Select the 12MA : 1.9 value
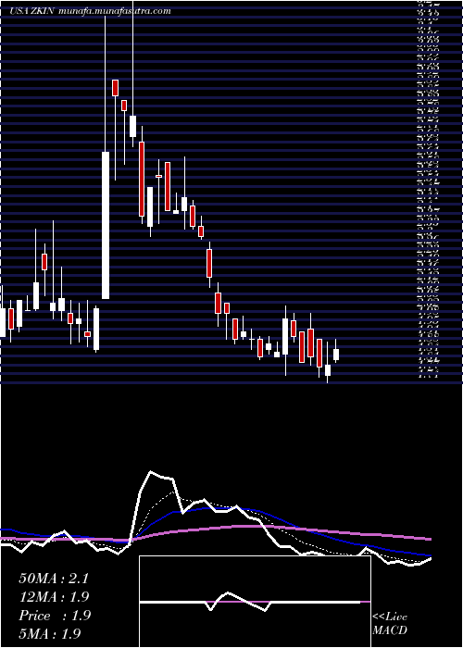The height and width of the screenshot is (648, 463). (54, 597)
